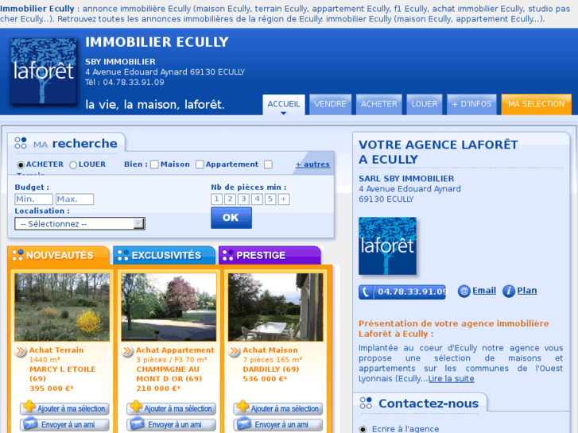Open the MA SELECTION tab
The image size is (578, 433).
tap(537, 104)
